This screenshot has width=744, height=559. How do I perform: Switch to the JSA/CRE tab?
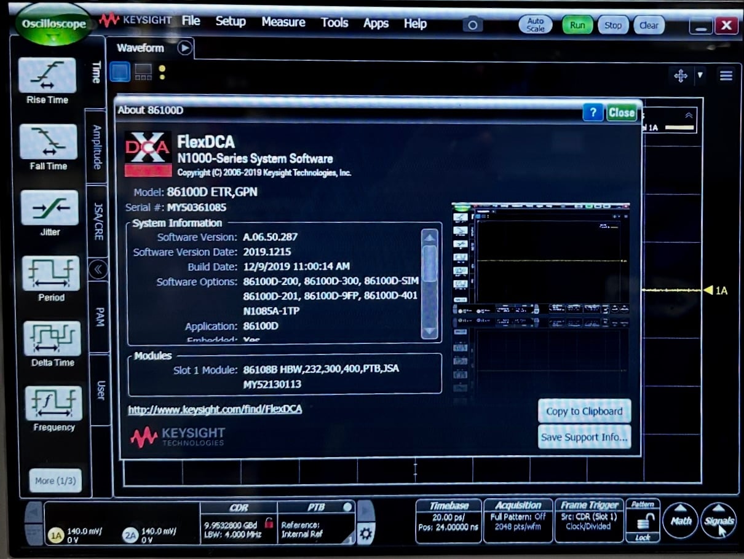click(x=98, y=221)
